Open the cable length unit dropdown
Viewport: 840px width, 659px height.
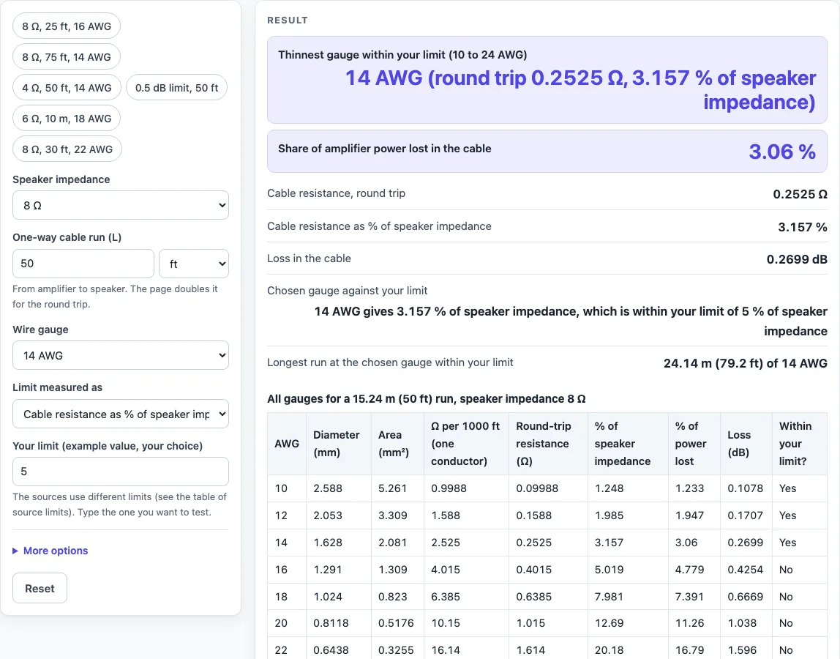tap(194, 264)
